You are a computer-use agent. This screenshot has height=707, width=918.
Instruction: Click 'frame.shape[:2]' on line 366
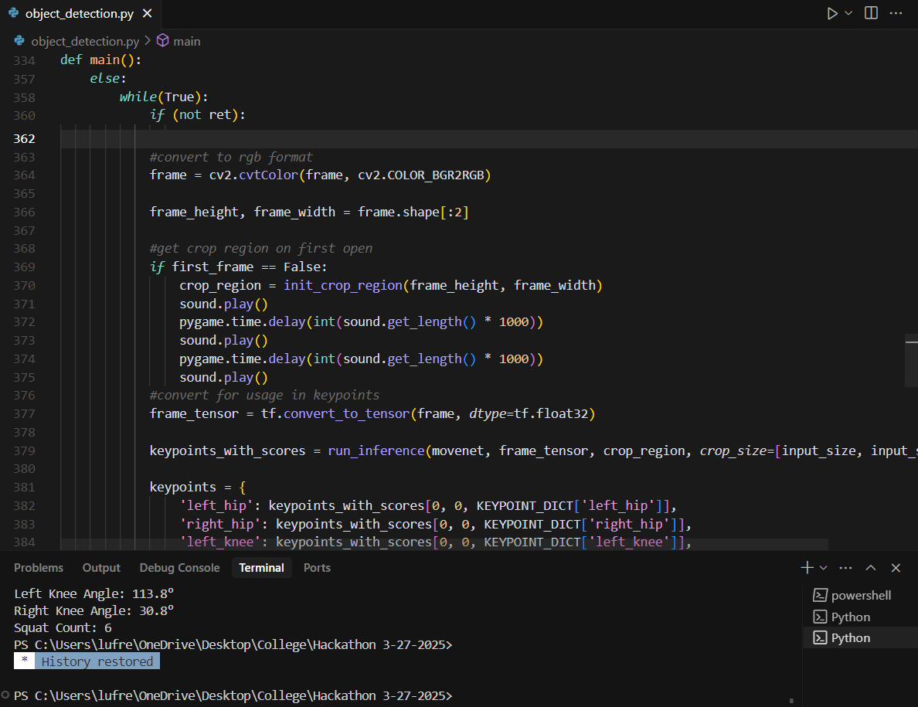point(413,212)
